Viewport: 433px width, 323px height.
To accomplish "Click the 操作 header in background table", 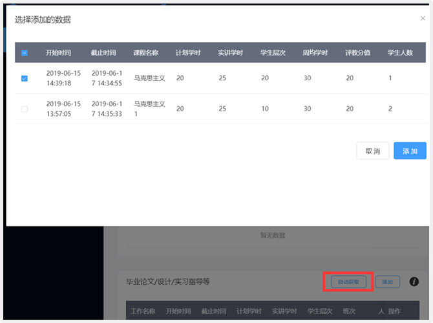I will coord(394,311).
